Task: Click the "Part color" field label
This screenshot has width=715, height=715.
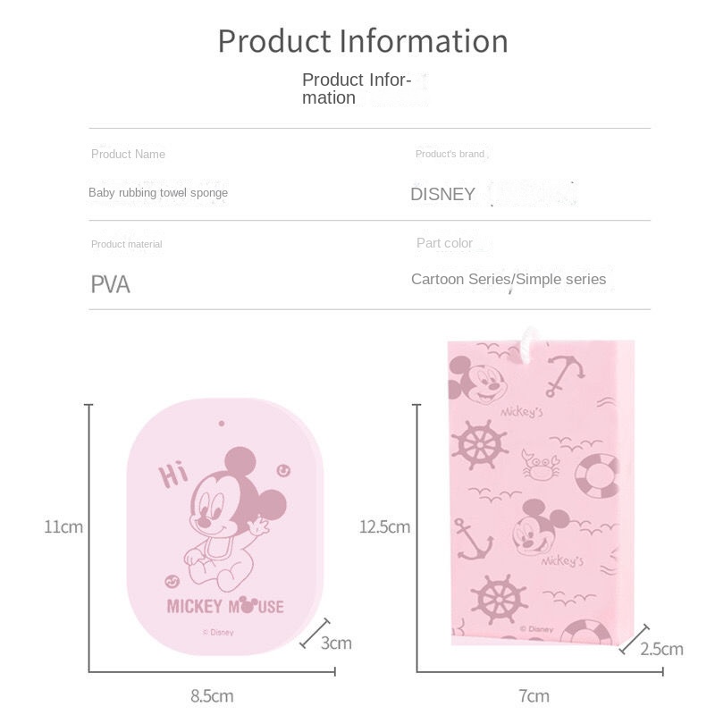Action: [x=444, y=243]
